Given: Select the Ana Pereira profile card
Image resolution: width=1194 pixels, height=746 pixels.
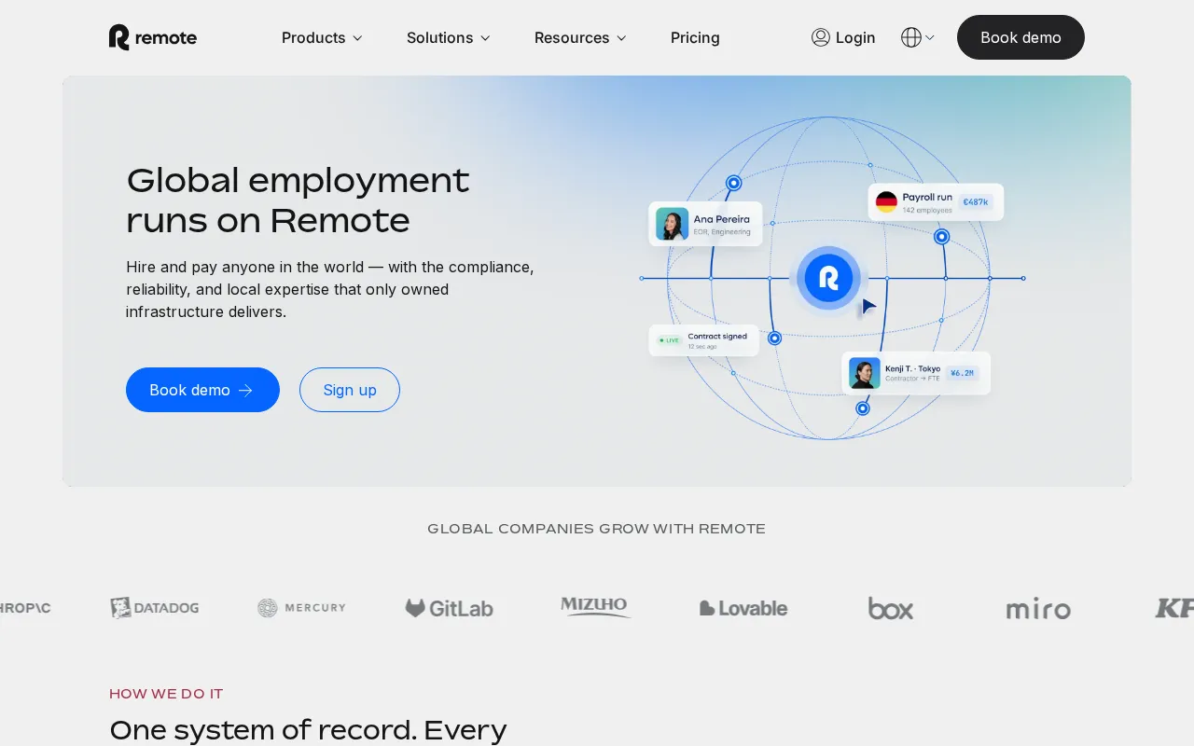Looking at the screenshot, I should click(705, 224).
